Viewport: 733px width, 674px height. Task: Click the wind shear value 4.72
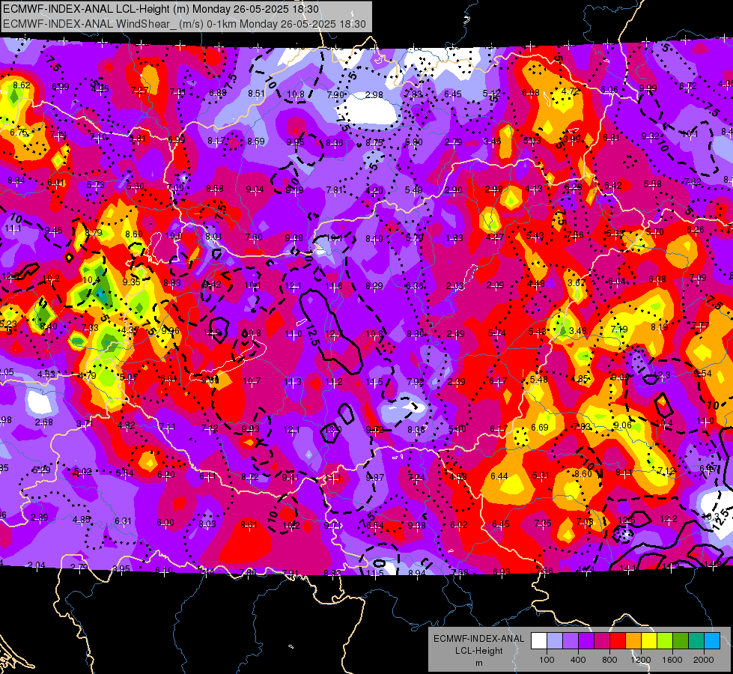tap(571, 91)
